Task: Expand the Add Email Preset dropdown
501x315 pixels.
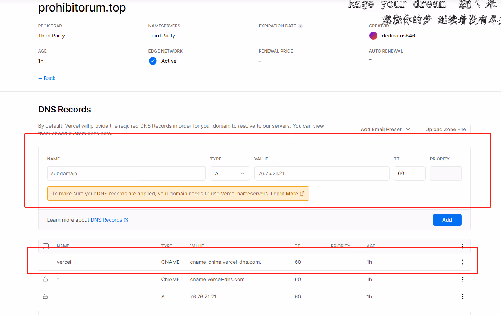Action: click(x=386, y=129)
